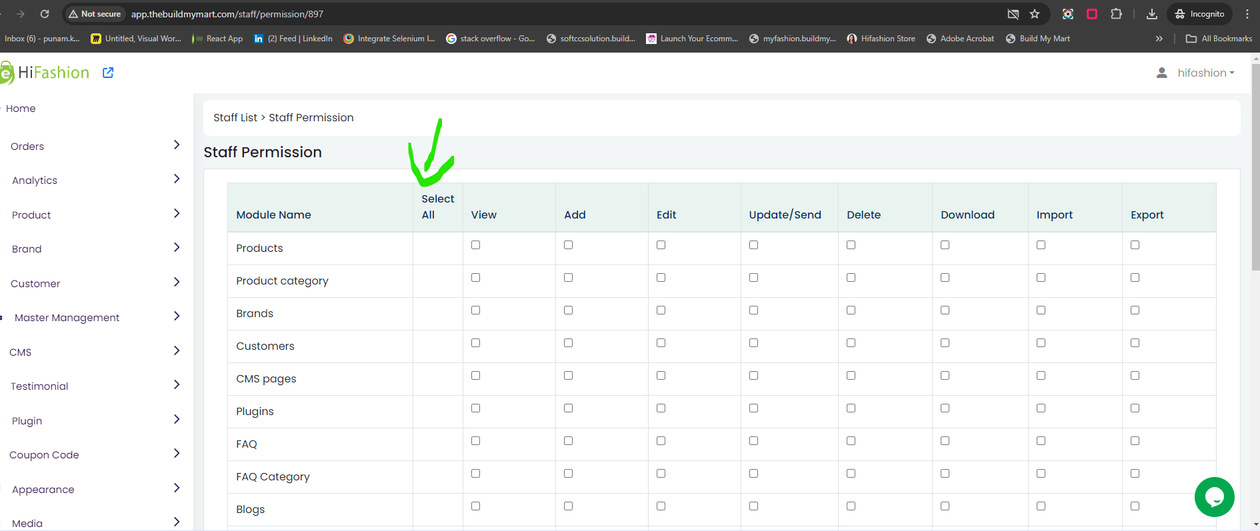Show more bookmarks via double chevron

coord(1159,39)
